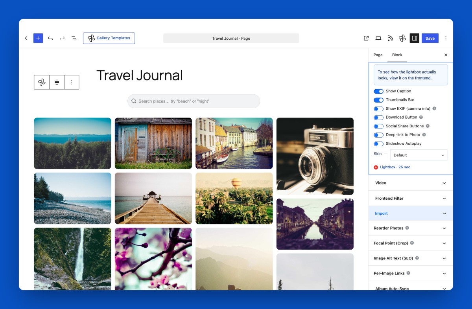Open the laptop preview device icon
Image resolution: width=472 pixels, height=309 pixels.
pyautogui.click(x=378, y=38)
